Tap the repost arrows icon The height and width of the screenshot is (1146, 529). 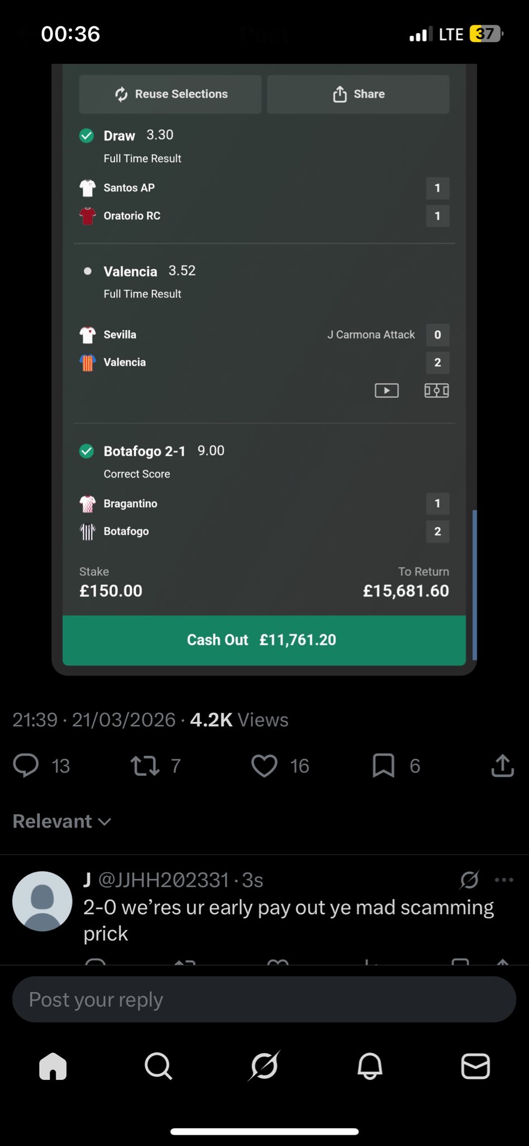pos(145,765)
